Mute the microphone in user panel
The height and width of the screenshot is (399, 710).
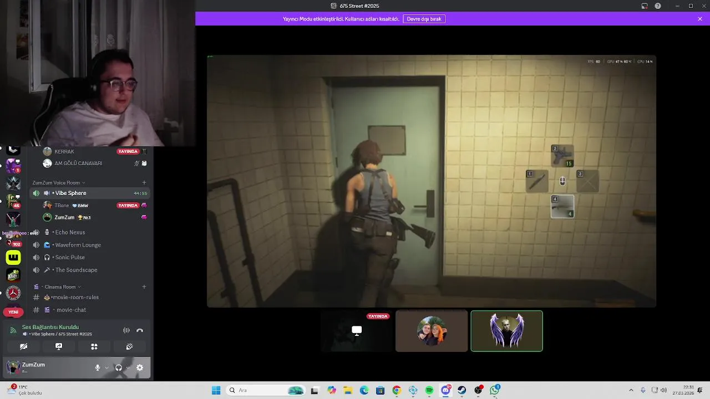98,367
